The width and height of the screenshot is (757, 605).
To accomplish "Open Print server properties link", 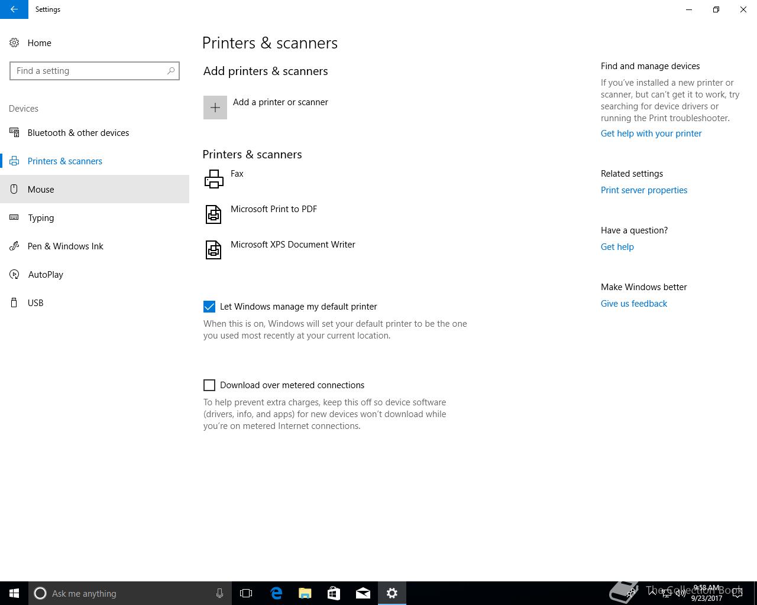I will coord(644,190).
